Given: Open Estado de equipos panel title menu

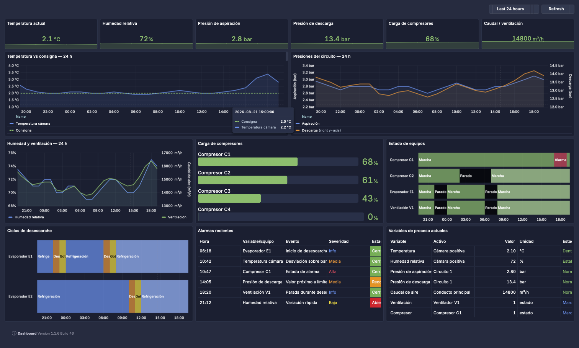Looking at the screenshot, I should 407,143.
